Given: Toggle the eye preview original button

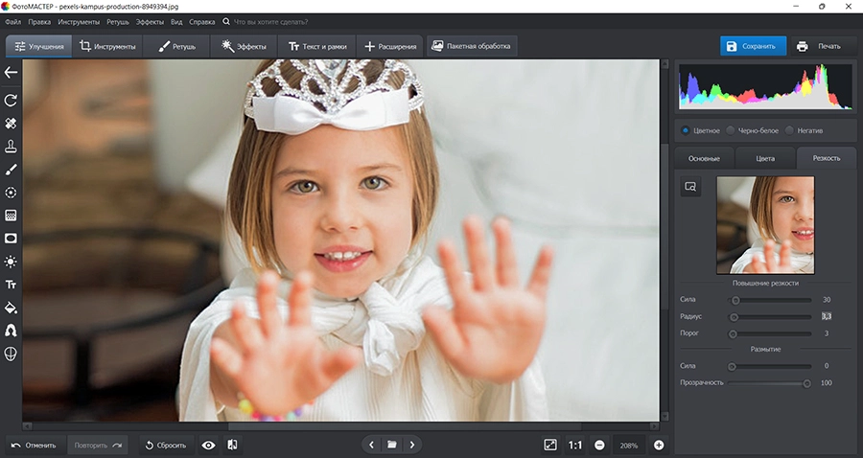Looking at the screenshot, I should click(x=208, y=446).
